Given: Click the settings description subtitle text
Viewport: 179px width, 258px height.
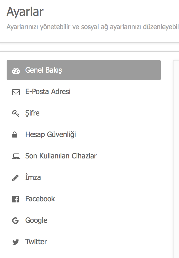Looking at the screenshot, I should pos(93,27).
